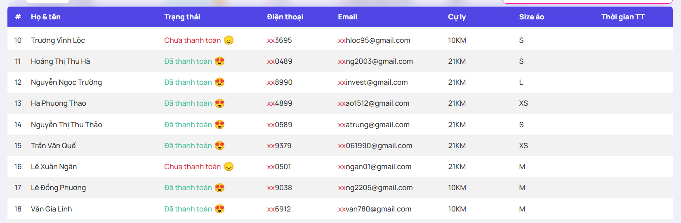Click heart-eyes emoji for Văn Gia Linh
The height and width of the screenshot is (223, 681).
220,209
